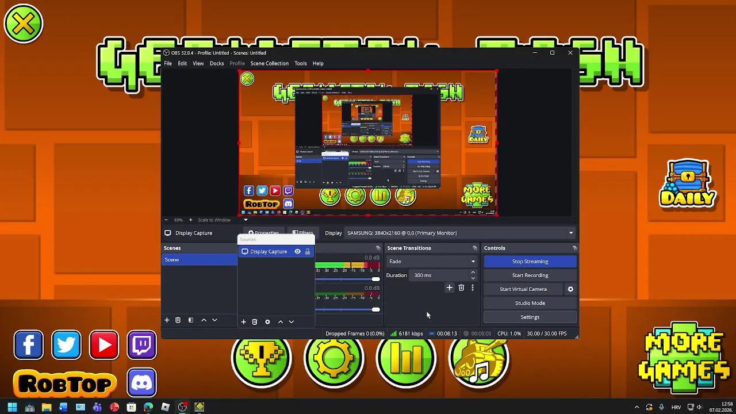Open Geometry Dash Twitch link
Screen dimensions: 736x414
click(x=141, y=345)
